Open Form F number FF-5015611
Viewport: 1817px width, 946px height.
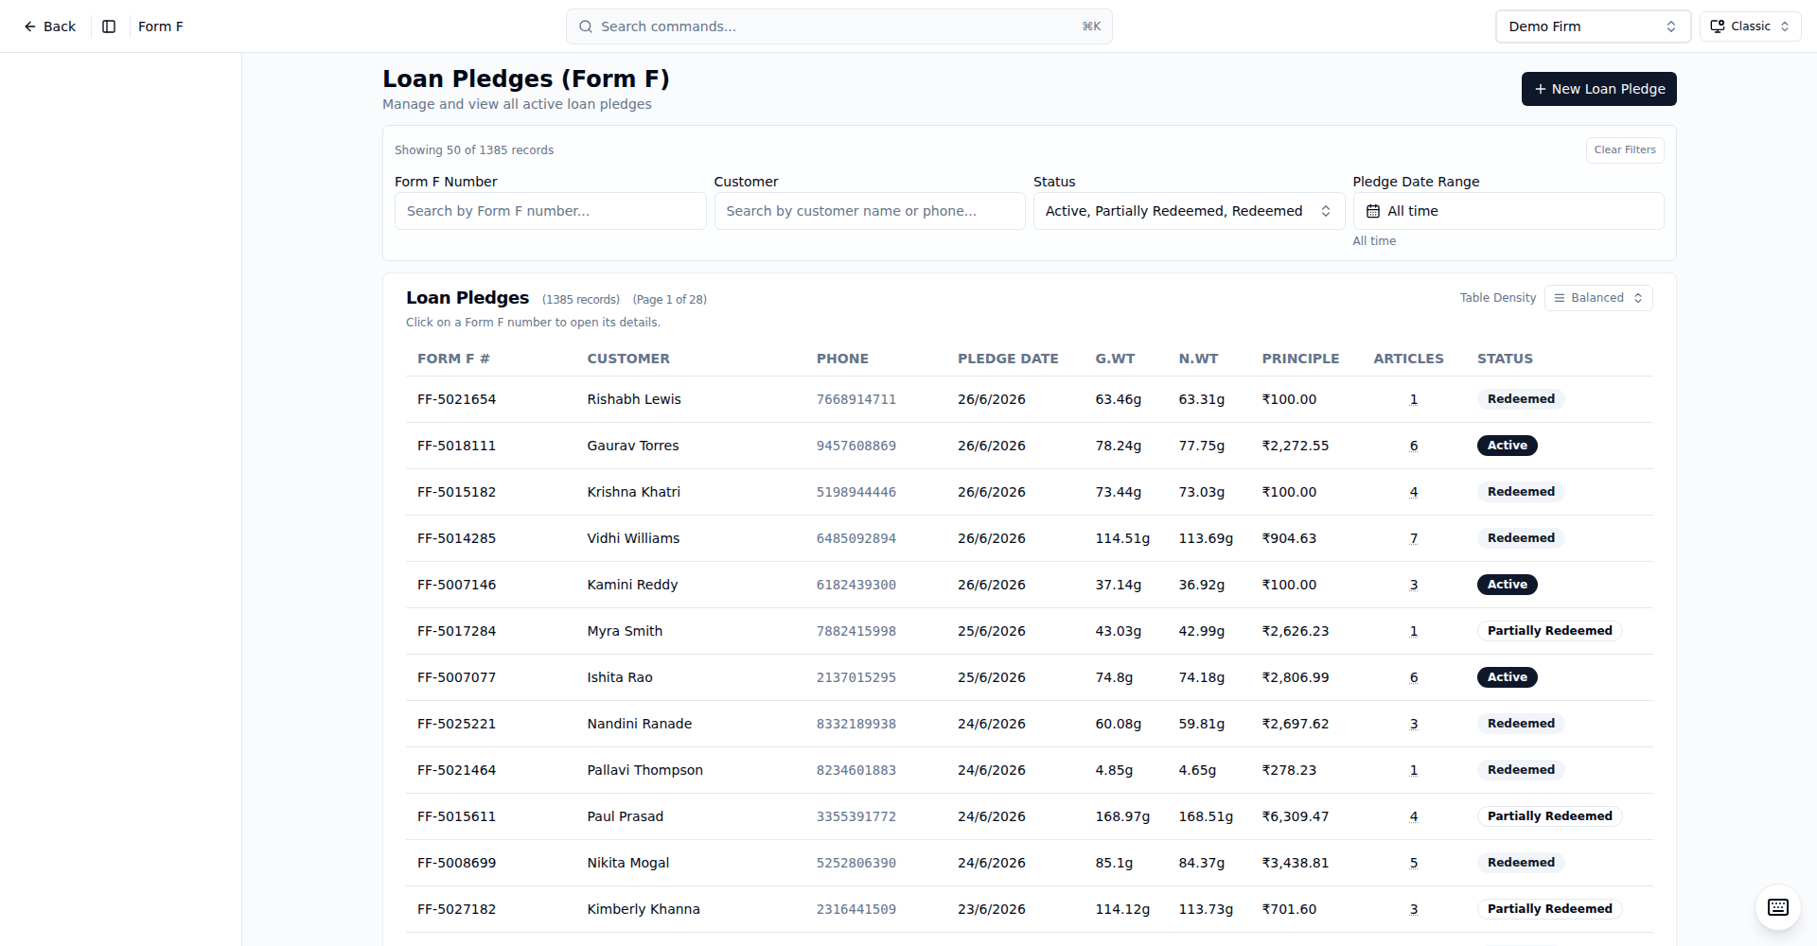pyautogui.click(x=456, y=816)
